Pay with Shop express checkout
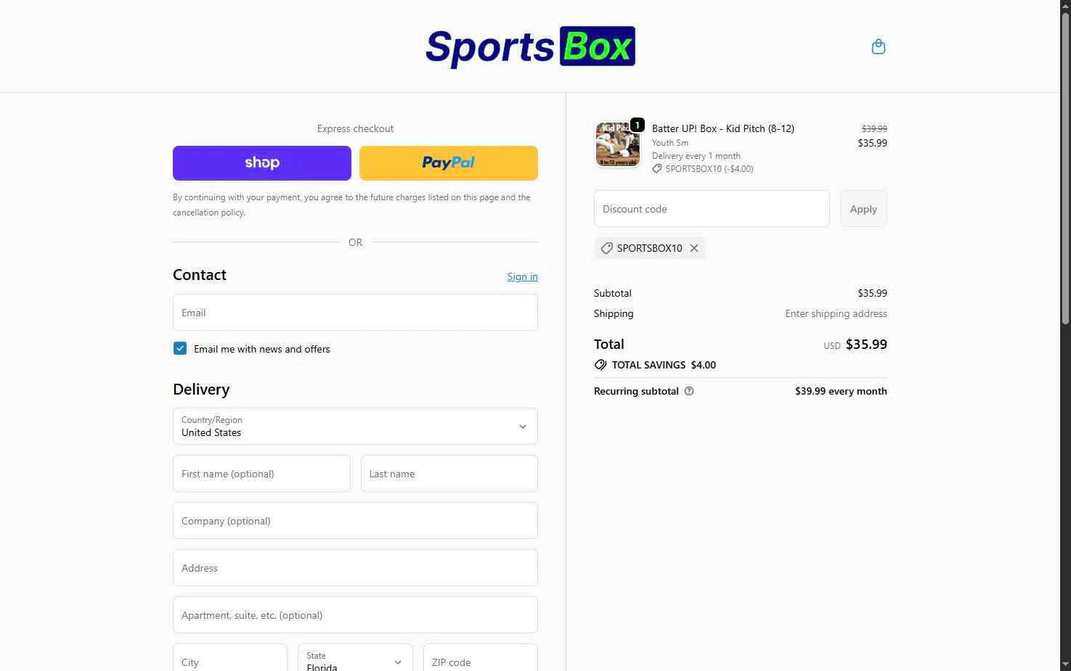Screen dimensions: 1071x671 point(262,163)
